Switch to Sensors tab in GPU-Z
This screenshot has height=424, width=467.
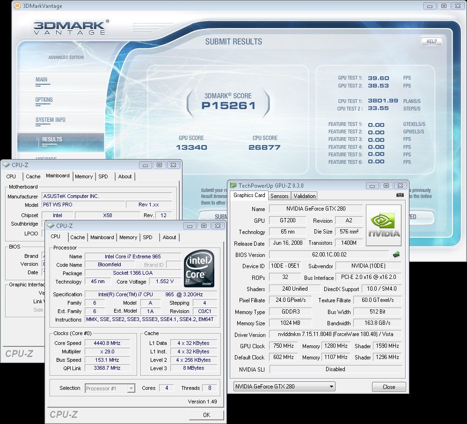click(279, 196)
